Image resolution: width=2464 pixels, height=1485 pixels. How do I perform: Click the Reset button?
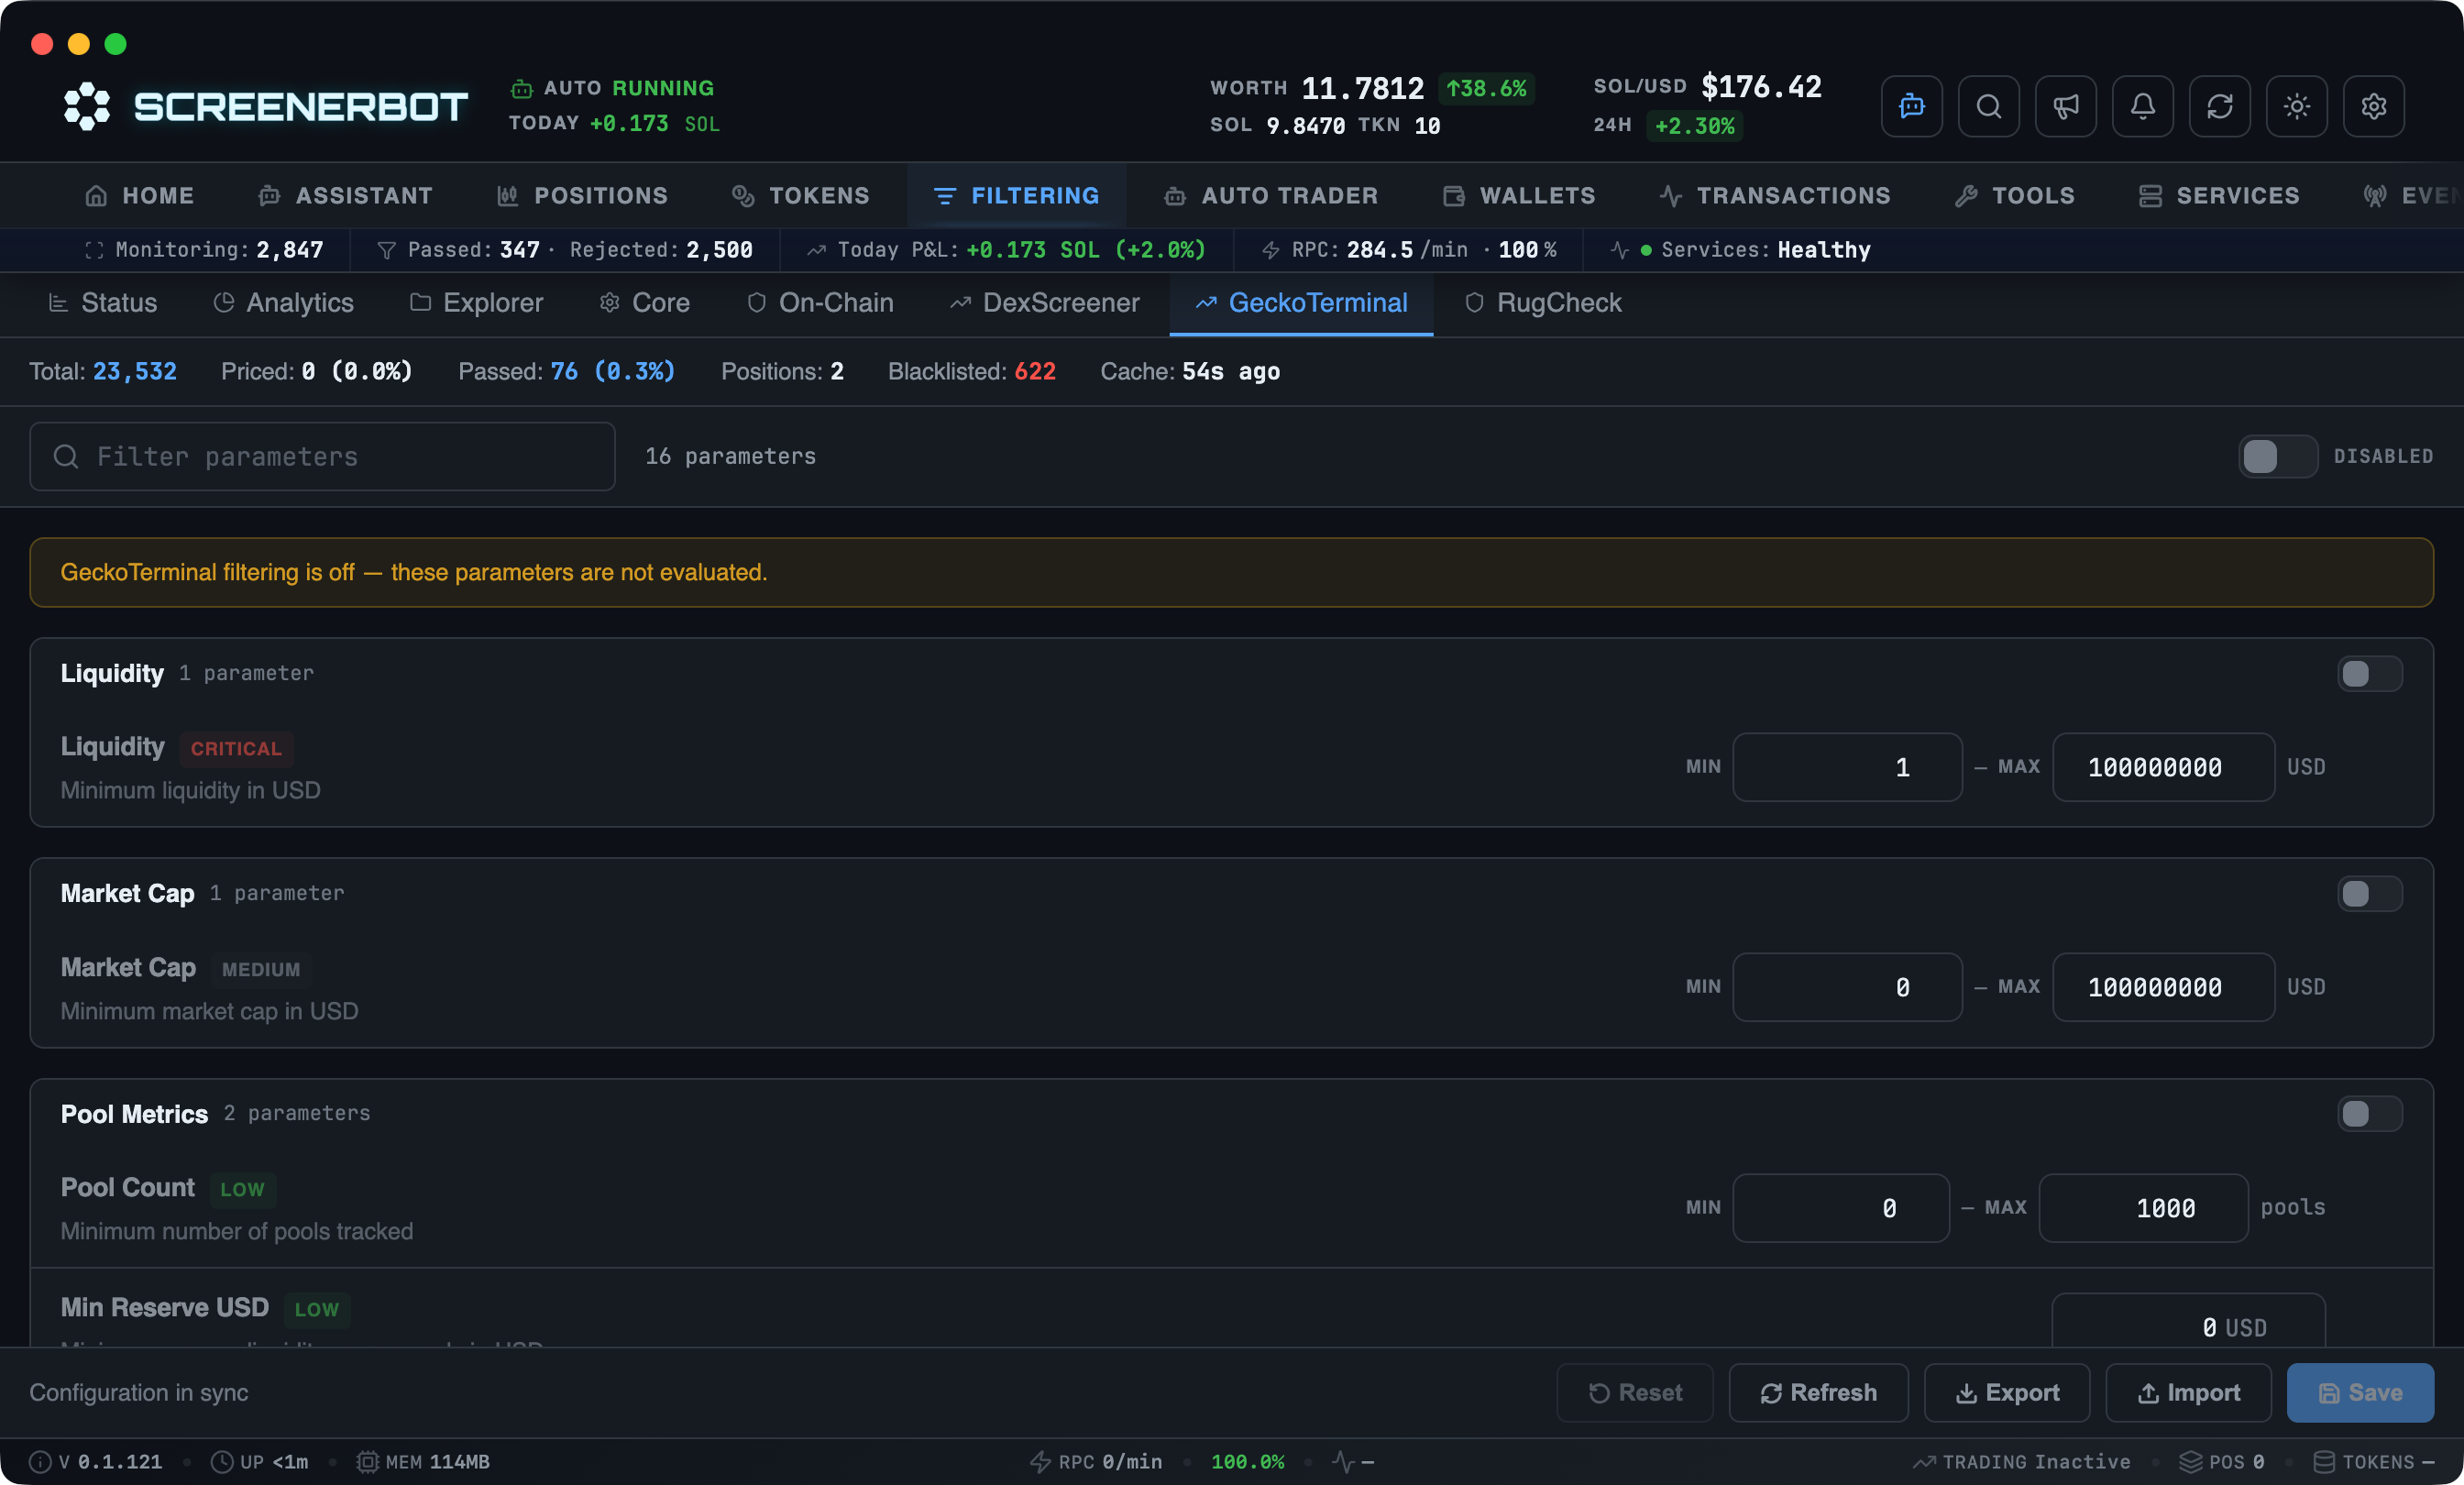pyautogui.click(x=1635, y=1392)
